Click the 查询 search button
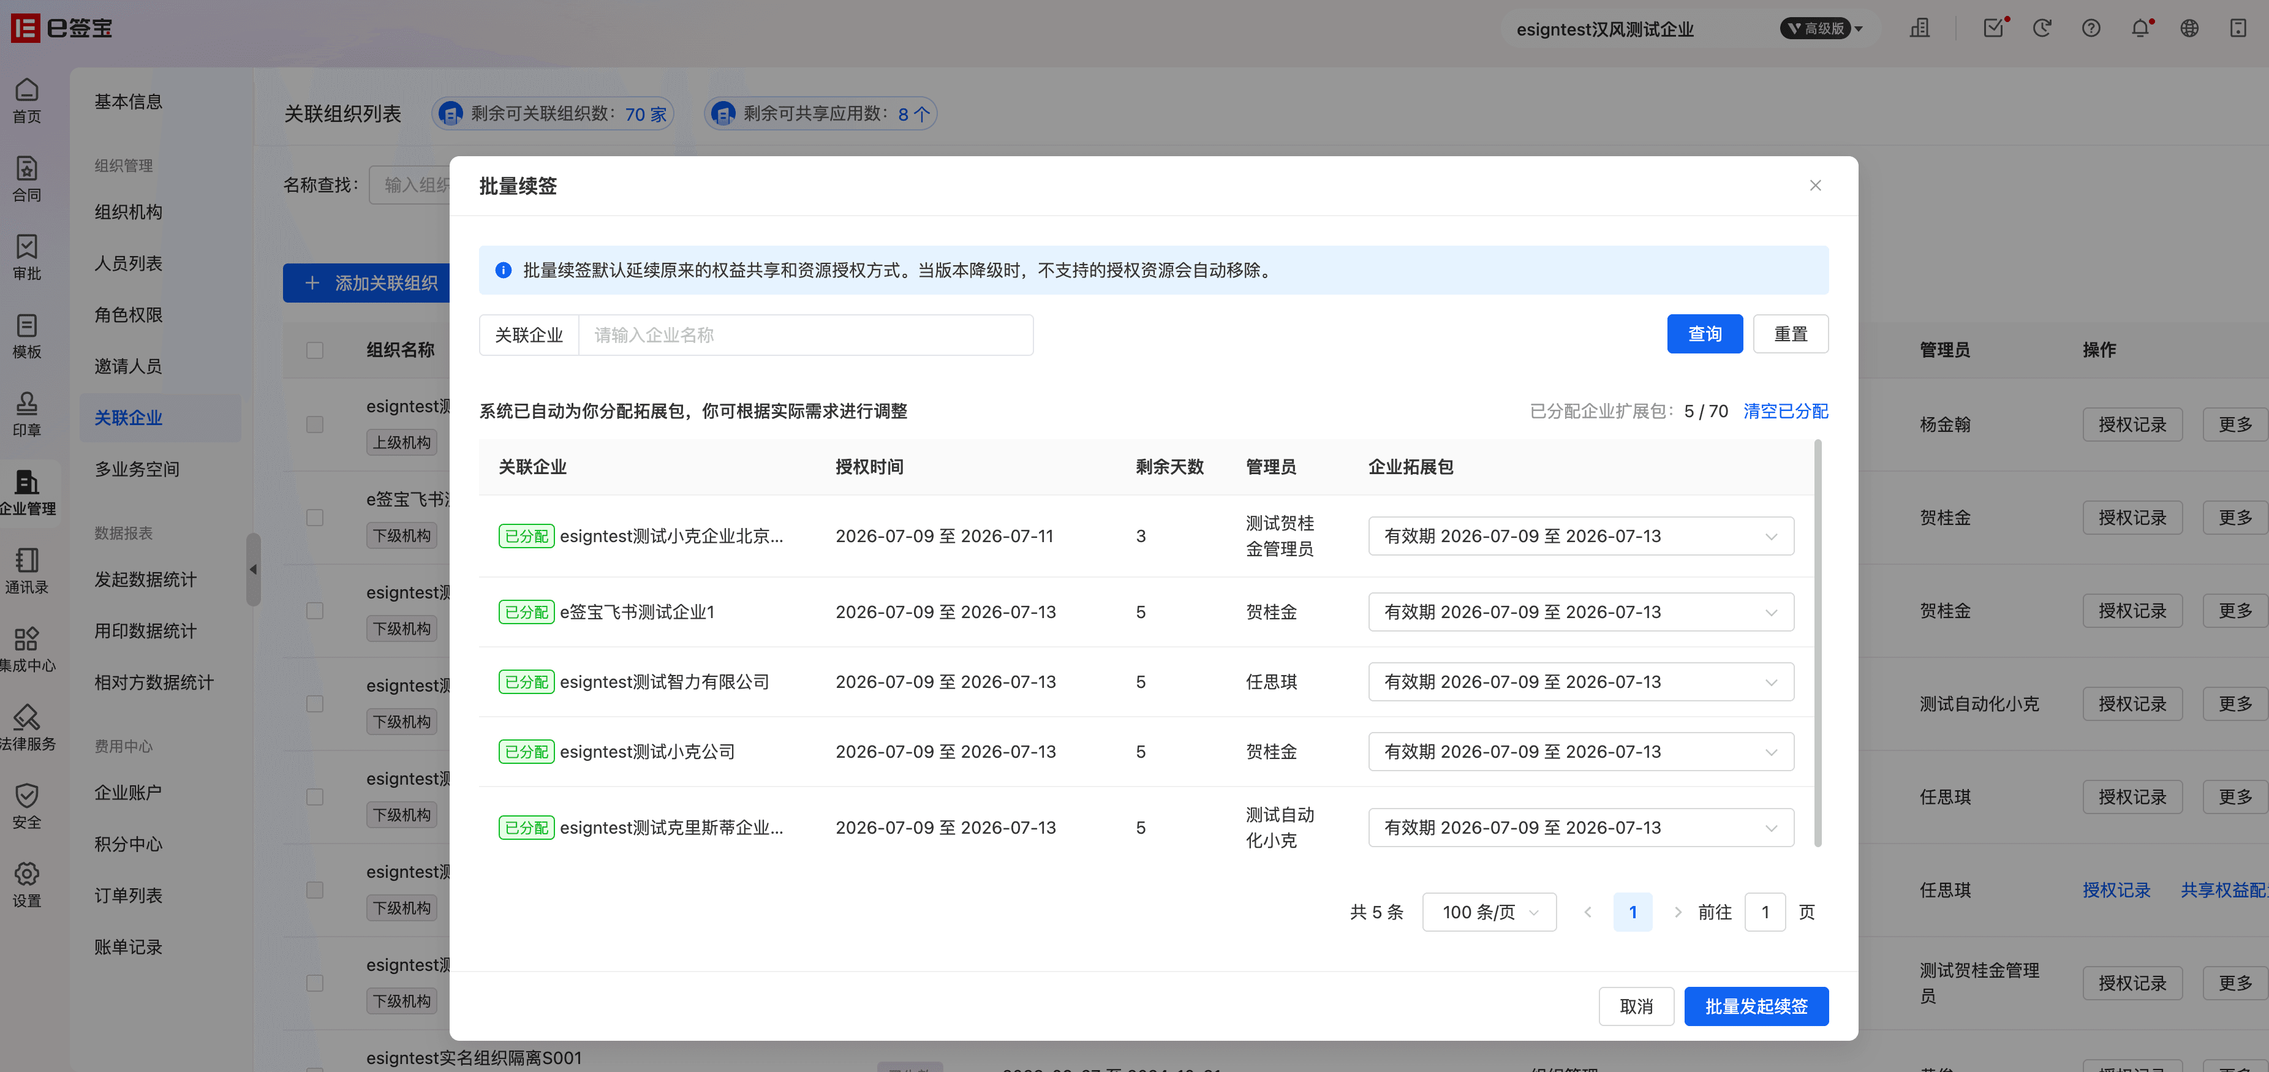This screenshot has height=1072, width=2269. 1704,334
